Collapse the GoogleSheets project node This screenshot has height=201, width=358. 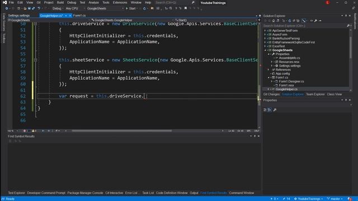click(x=265, y=50)
